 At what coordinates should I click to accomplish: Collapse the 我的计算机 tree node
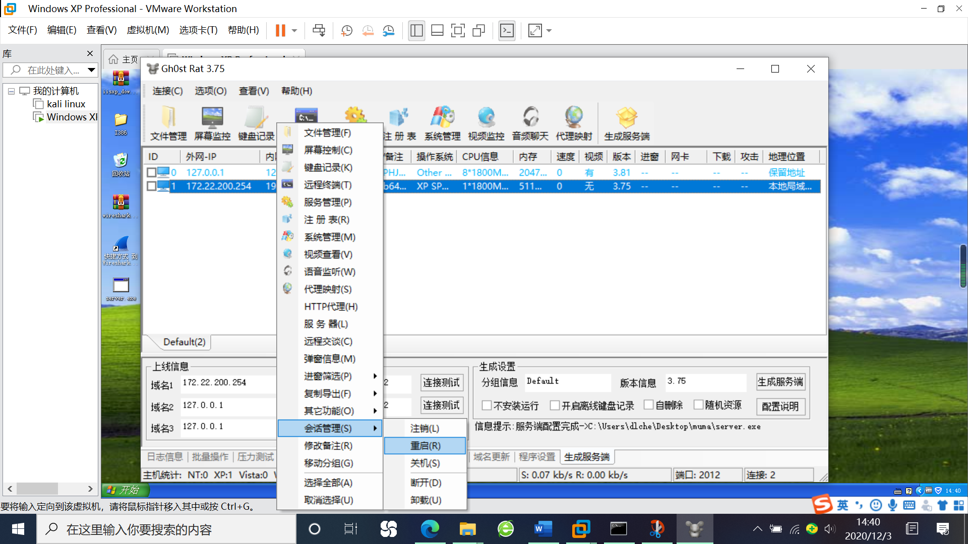pyautogui.click(x=11, y=91)
